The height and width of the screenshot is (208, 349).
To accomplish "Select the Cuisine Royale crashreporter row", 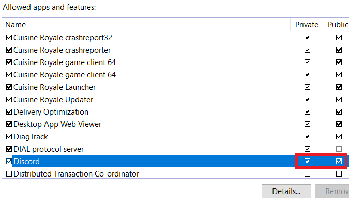I will click(62, 50).
